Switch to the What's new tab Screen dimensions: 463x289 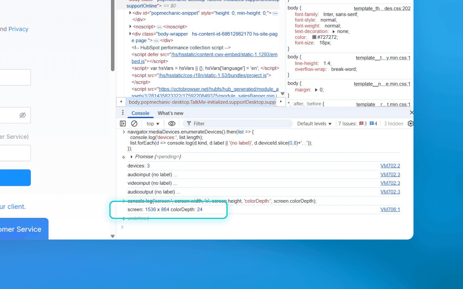170,113
